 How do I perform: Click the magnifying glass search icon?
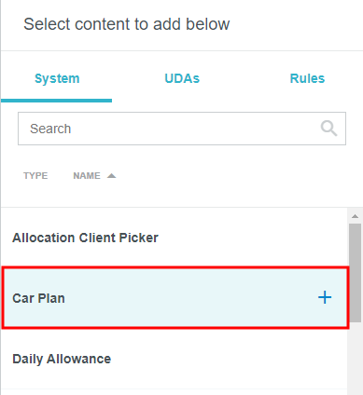328,129
